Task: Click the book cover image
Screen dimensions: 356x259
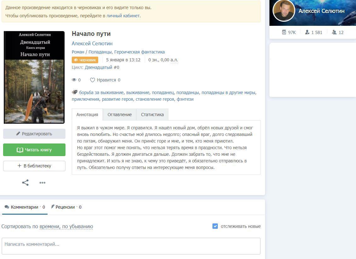Action: point(34,77)
